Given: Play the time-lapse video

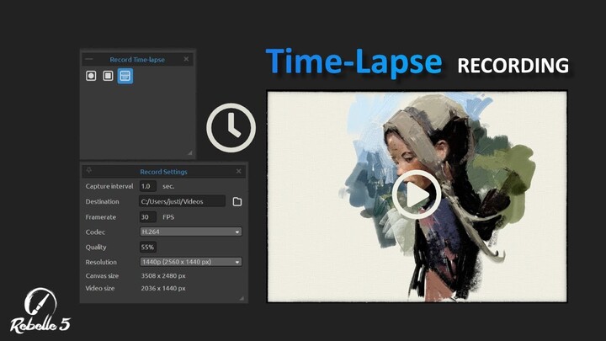Looking at the screenshot, I should tap(417, 194).
